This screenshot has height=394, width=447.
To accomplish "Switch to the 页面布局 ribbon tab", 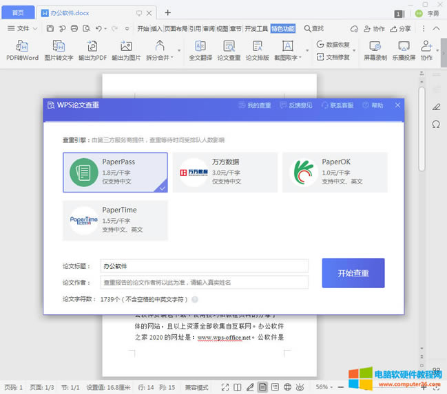I will (x=176, y=28).
